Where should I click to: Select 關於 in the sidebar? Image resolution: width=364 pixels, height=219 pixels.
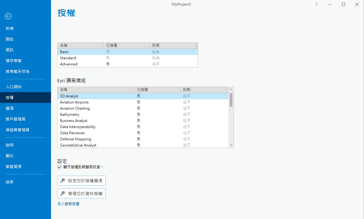tap(10, 156)
